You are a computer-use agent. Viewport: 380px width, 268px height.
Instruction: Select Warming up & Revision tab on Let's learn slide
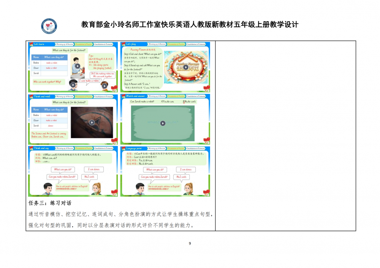[x=65, y=44]
